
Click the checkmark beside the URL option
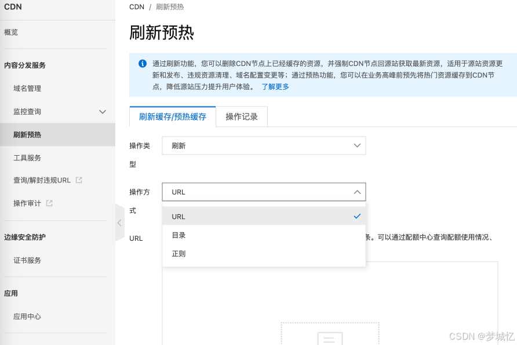pos(357,216)
